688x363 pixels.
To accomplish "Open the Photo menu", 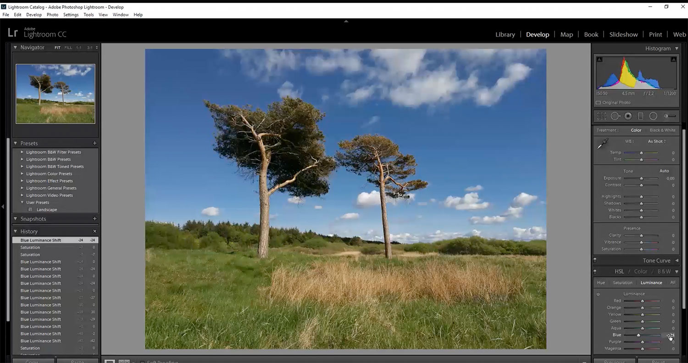I will [x=52, y=15].
